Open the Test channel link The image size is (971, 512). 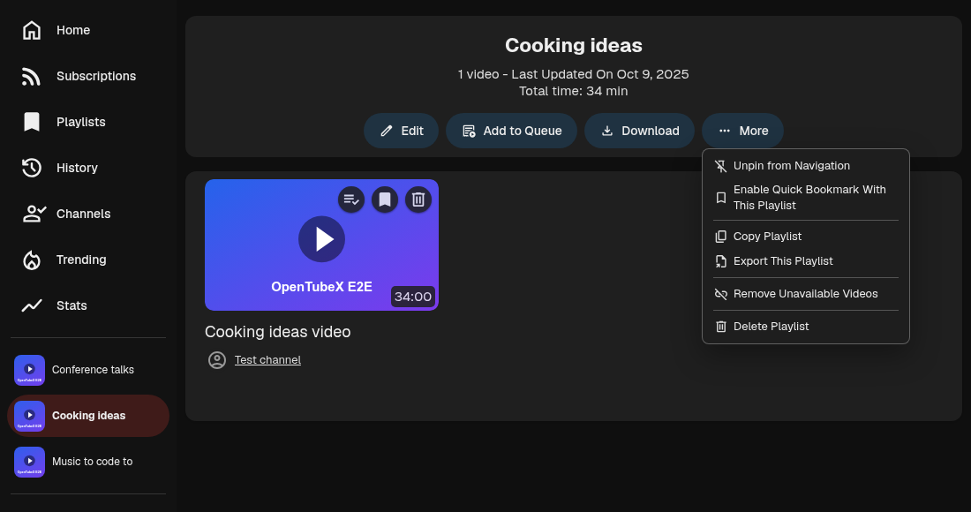coord(267,359)
